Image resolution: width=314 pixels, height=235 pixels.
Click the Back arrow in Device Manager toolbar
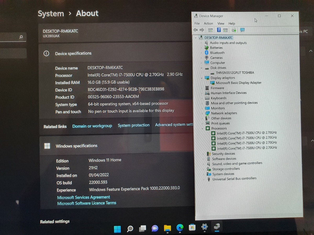195,30
